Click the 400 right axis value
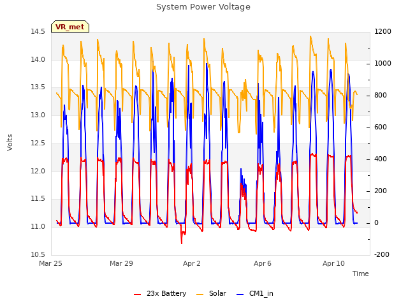The height and width of the screenshot is (306, 408). (x=381, y=159)
